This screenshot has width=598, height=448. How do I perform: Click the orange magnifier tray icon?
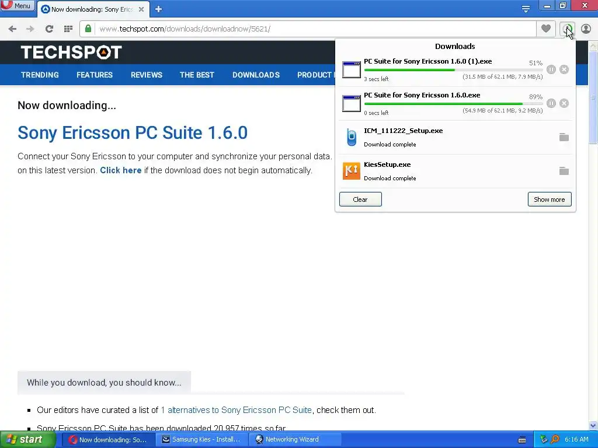555,440
